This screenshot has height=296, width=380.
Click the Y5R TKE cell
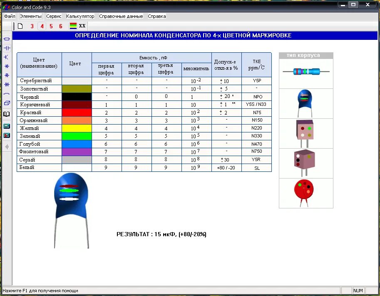click(x=257, y=160)
